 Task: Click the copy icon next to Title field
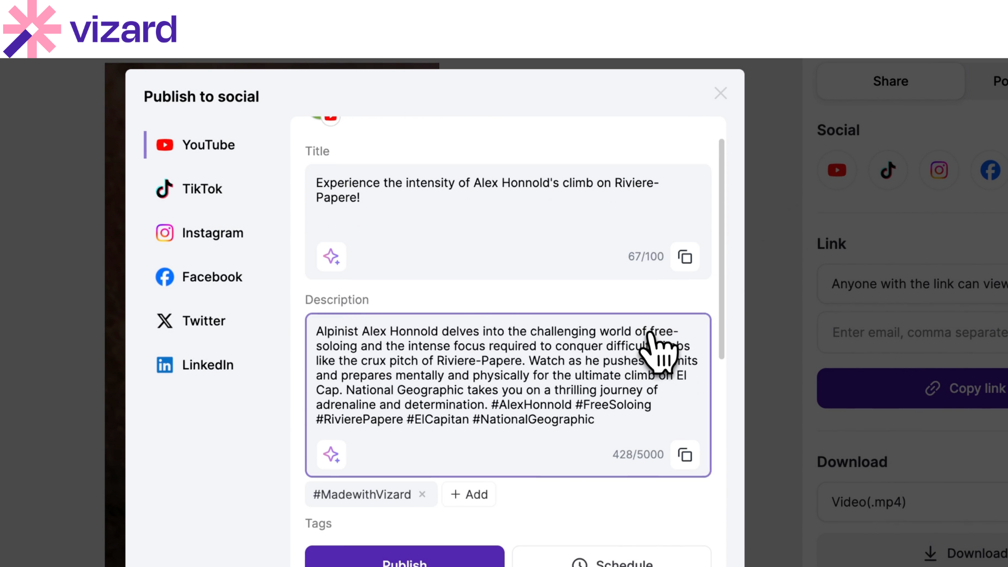click(685, 256)
